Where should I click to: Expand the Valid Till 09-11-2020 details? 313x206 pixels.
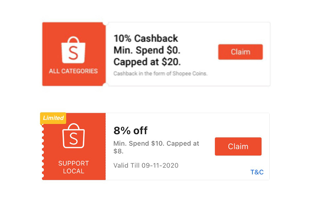click(146, 166)
